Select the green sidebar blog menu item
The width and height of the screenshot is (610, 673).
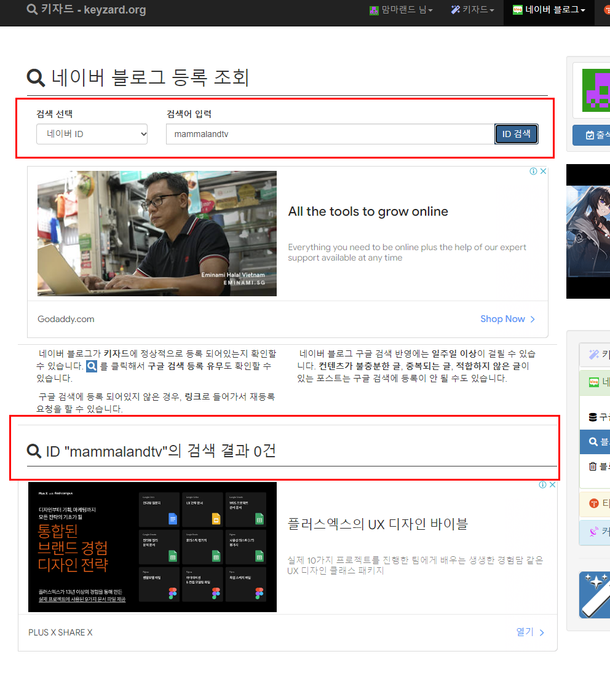[x=595, y=382]
